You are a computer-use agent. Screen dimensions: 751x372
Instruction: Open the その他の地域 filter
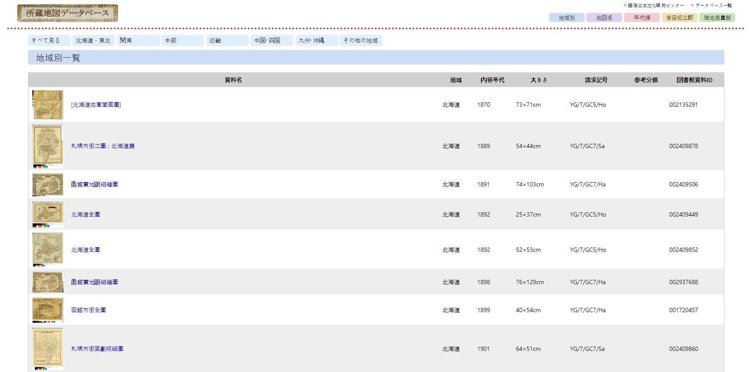(360, 40)
